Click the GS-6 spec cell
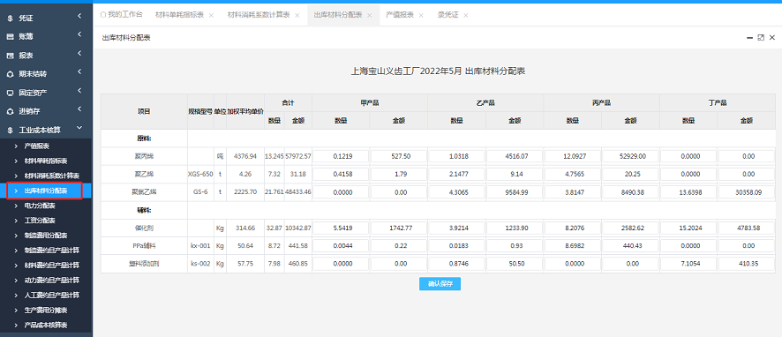782x337 pixels. click(x=200, y=192)
